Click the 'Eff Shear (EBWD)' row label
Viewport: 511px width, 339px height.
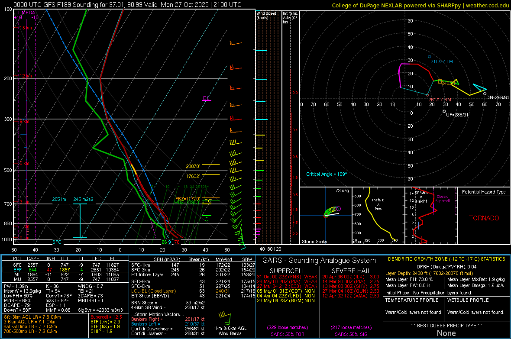coord(150,296)
